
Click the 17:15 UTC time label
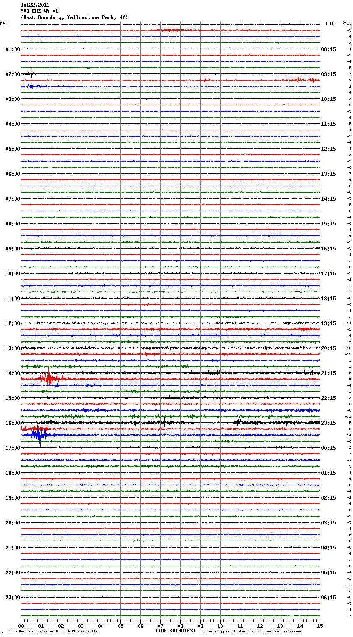tap(328, 274)
